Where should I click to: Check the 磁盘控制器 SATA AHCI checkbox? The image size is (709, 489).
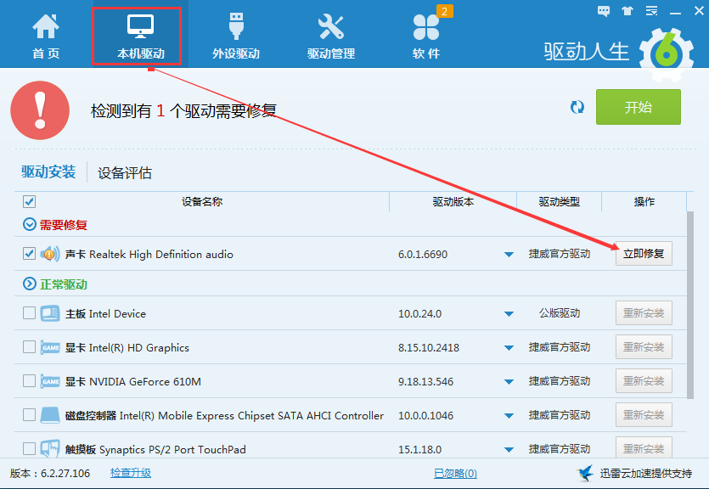[x=30, y=415]
